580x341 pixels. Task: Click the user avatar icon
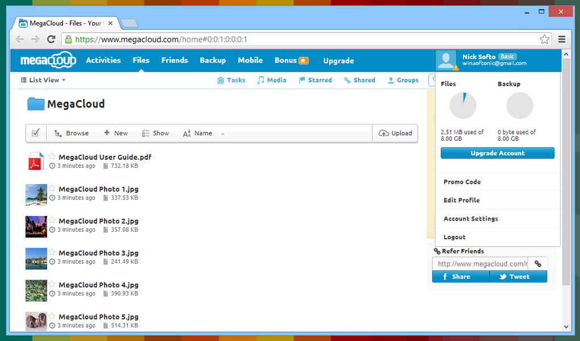click(446, 60)
